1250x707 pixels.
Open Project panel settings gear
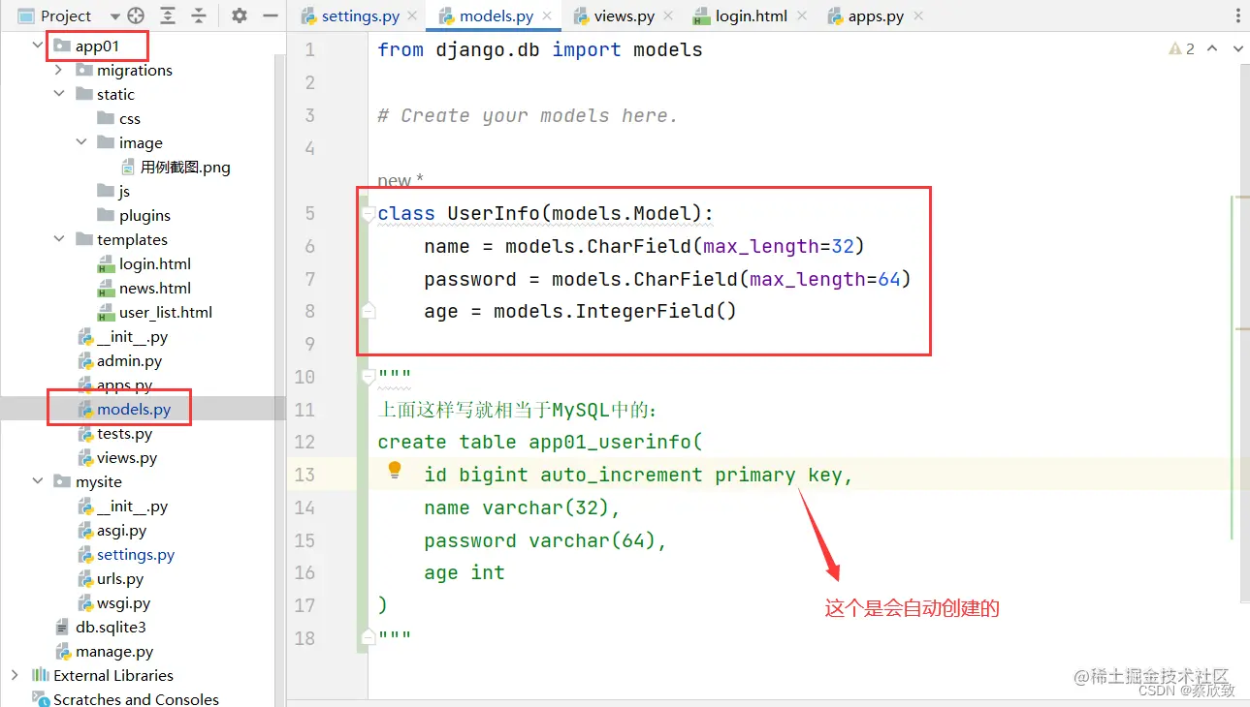[x=240, y=16]
